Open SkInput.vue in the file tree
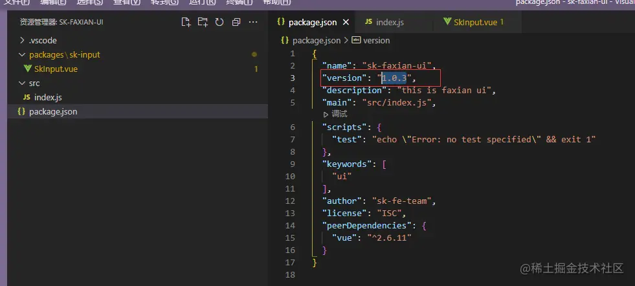635x286 pixels. [138, 69]
